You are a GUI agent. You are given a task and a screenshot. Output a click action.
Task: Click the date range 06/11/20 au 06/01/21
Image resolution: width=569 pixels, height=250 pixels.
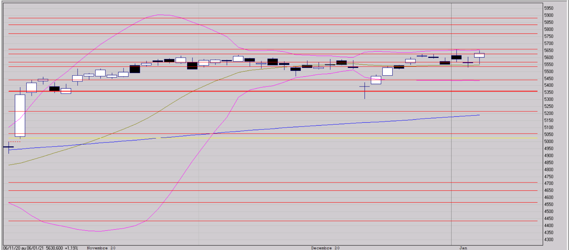[x=23, y=248]
